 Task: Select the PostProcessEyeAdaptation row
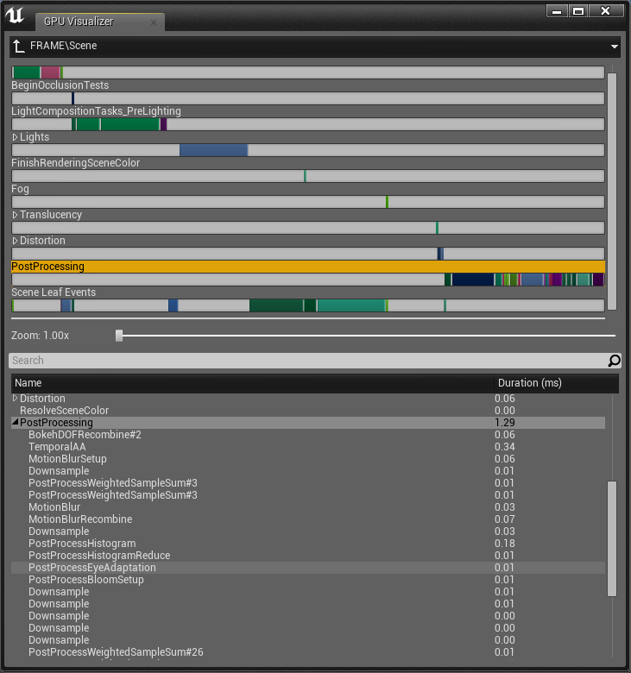pyautogui.click(x=308, y=568)
